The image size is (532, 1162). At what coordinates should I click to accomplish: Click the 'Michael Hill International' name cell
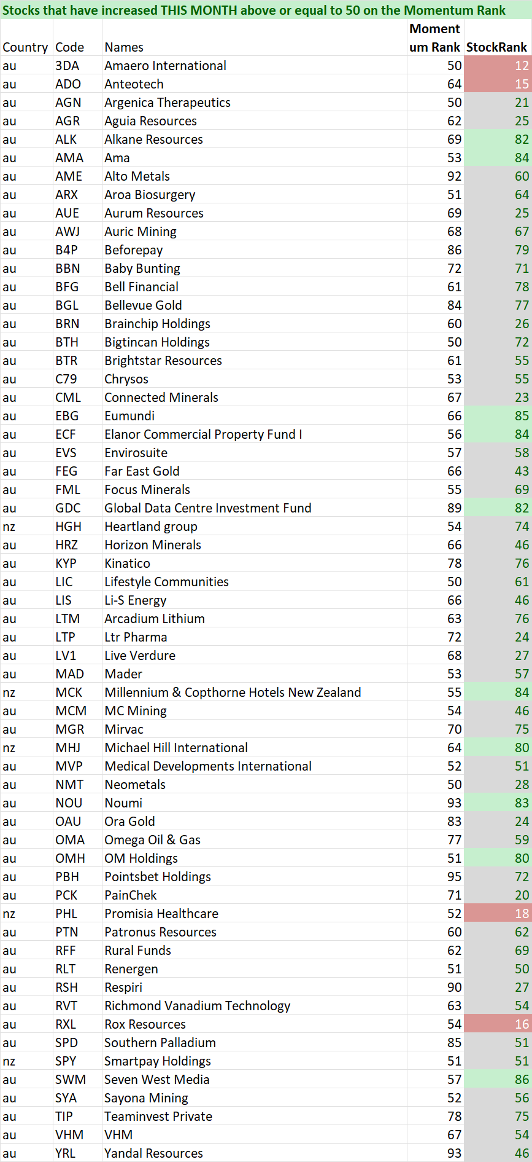tap(254, 747)
